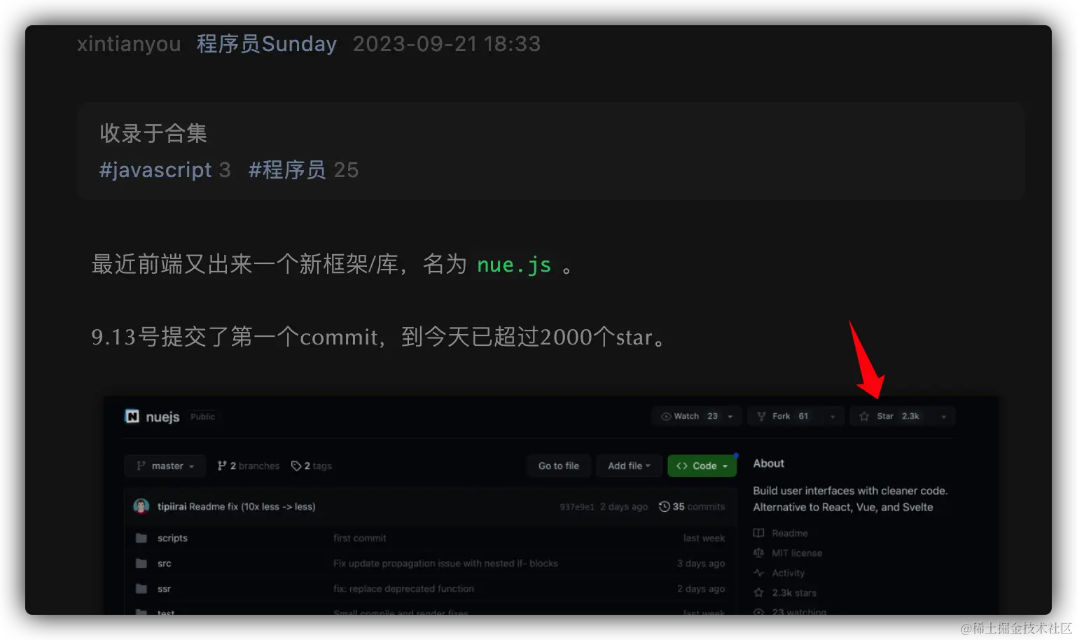
Task: Open the MIT license link
Action: 797,552
